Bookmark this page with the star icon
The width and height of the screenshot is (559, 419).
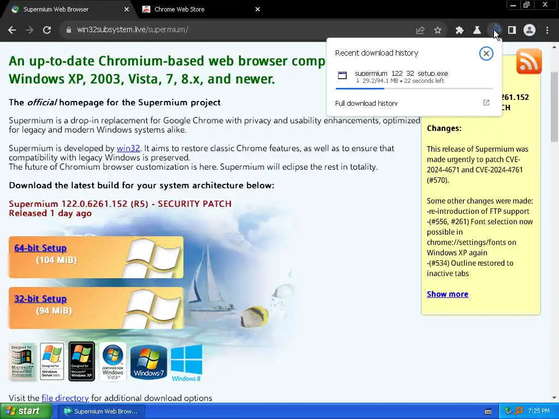pyautogui.click(x=437, y=31)
